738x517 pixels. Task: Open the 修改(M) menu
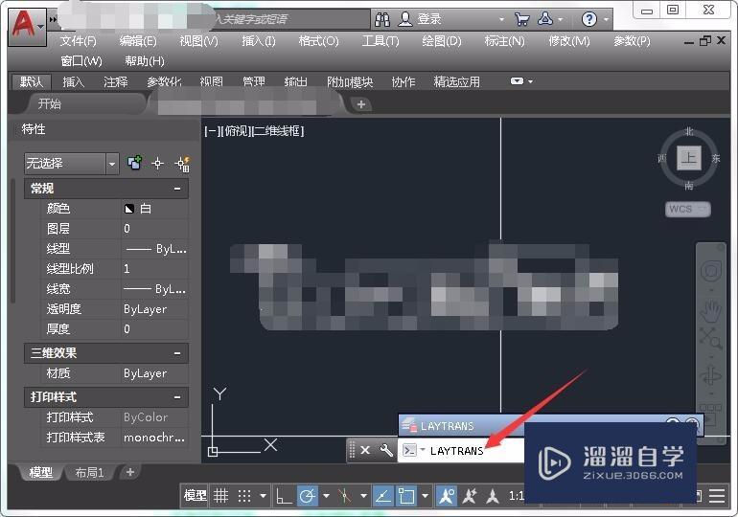pyautogui.click(x=569, y=41)
